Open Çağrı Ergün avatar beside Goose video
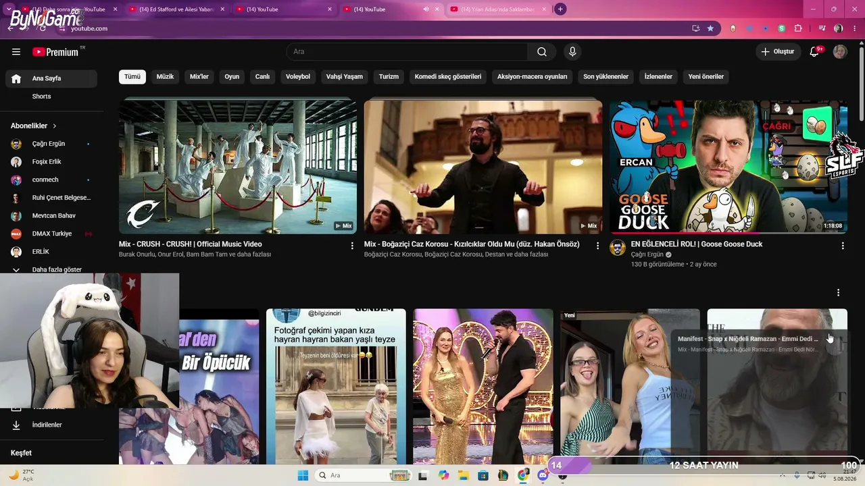Viewport: 865px width, 486px height. 618,248
